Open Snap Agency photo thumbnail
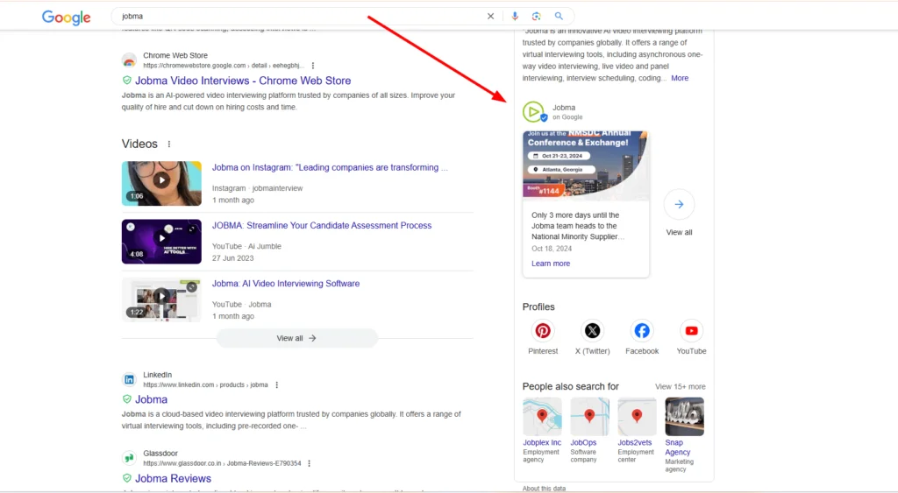The image size is (898, 493). 684,416
